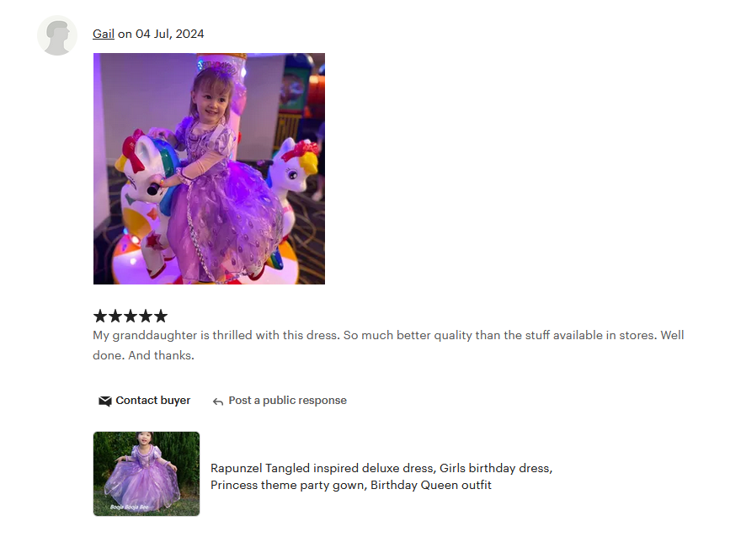This screenshot has height=537, width=730.
Task: Click the 'done. And thanks.' review line
Action: (x=143, y=355)
